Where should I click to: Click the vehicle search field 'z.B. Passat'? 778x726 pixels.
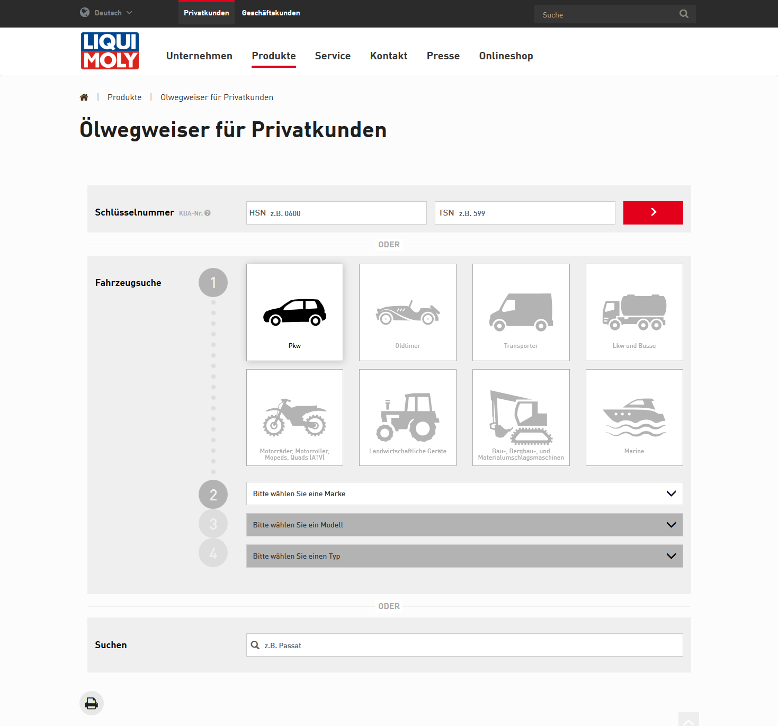click(469, 645)
